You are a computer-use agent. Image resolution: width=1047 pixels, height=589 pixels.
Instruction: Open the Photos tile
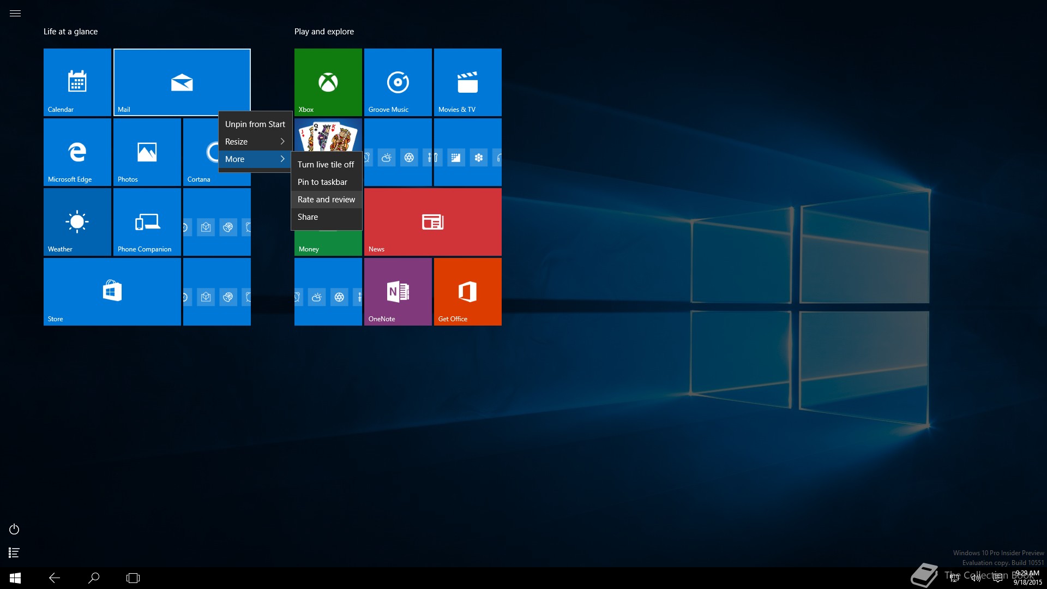pyautogui.click(x=147, y=152)
